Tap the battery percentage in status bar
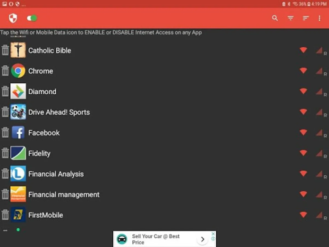 click(302, 4)
